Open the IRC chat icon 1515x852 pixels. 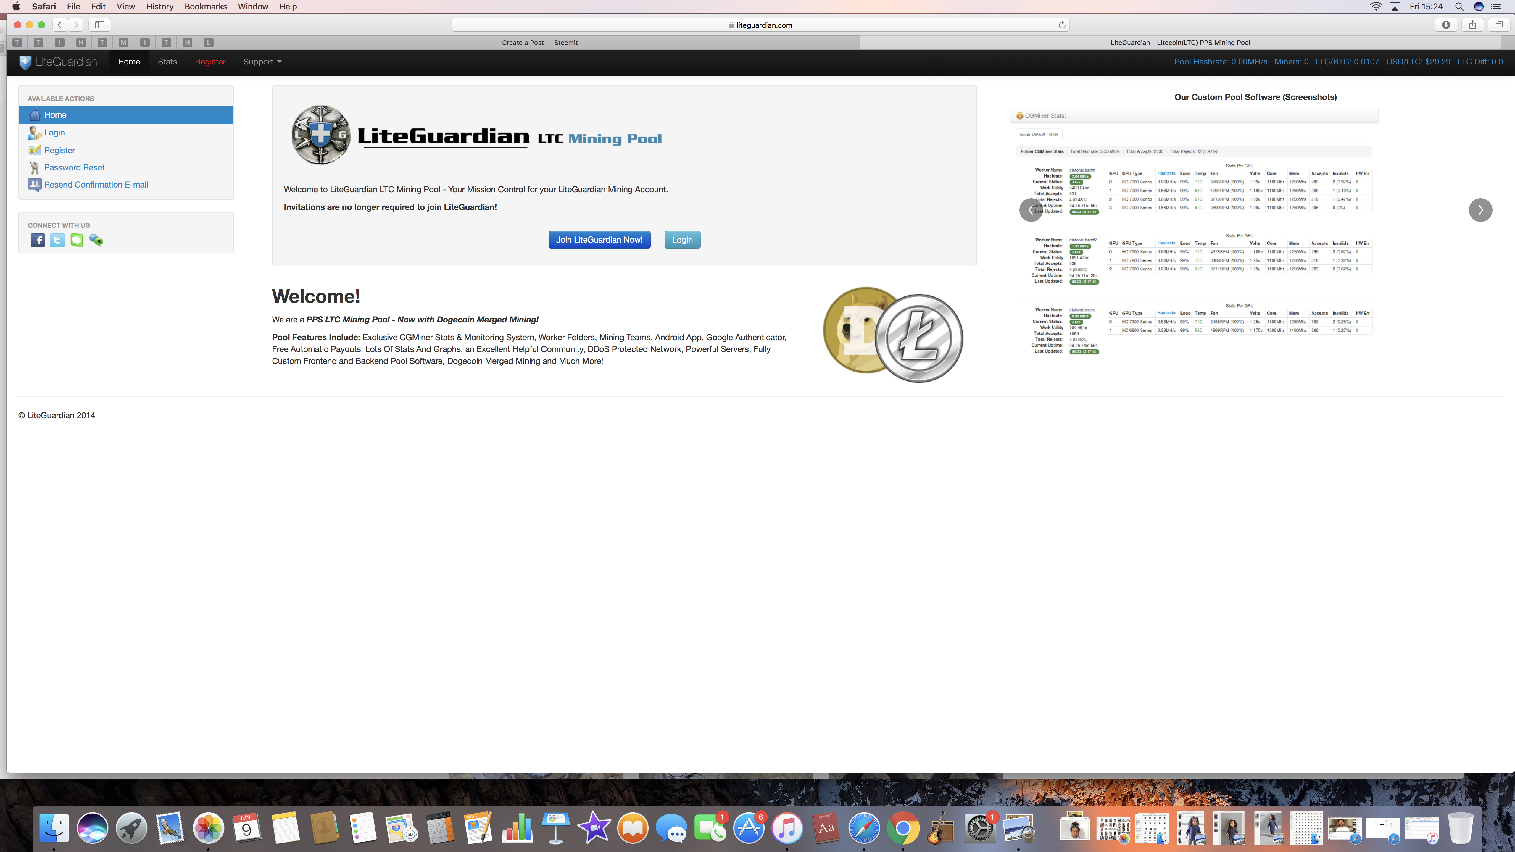point(96,240)
